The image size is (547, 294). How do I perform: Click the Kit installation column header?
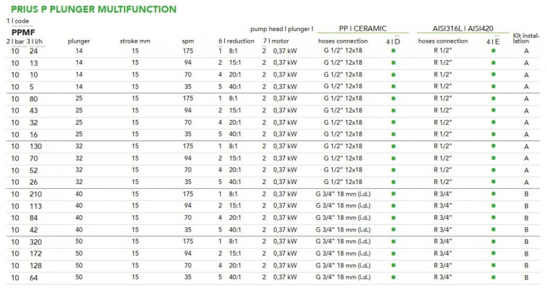(x=526, y=38)
